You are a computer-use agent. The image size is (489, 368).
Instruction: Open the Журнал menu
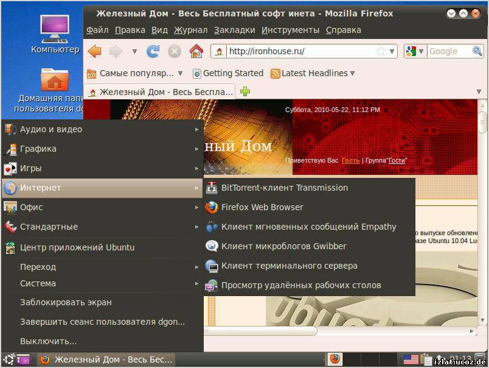[x=190, y=30]
